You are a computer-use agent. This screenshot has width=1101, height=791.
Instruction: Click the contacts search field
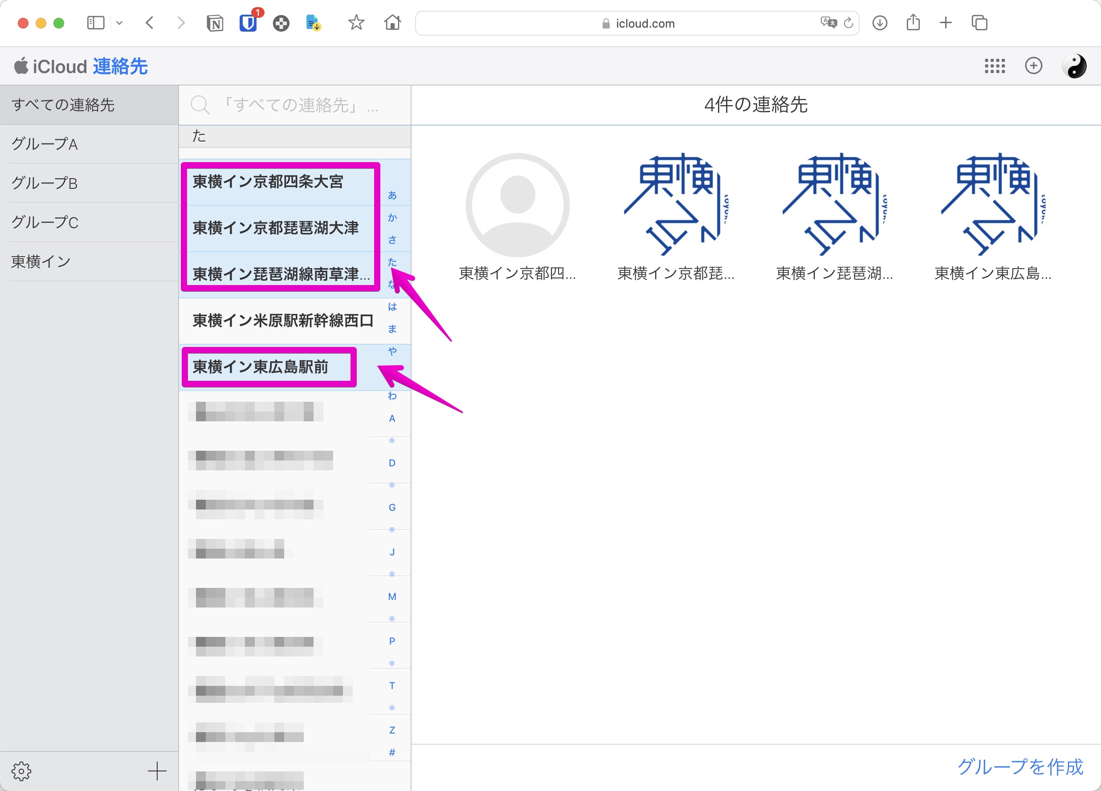[x=295, y=105]
